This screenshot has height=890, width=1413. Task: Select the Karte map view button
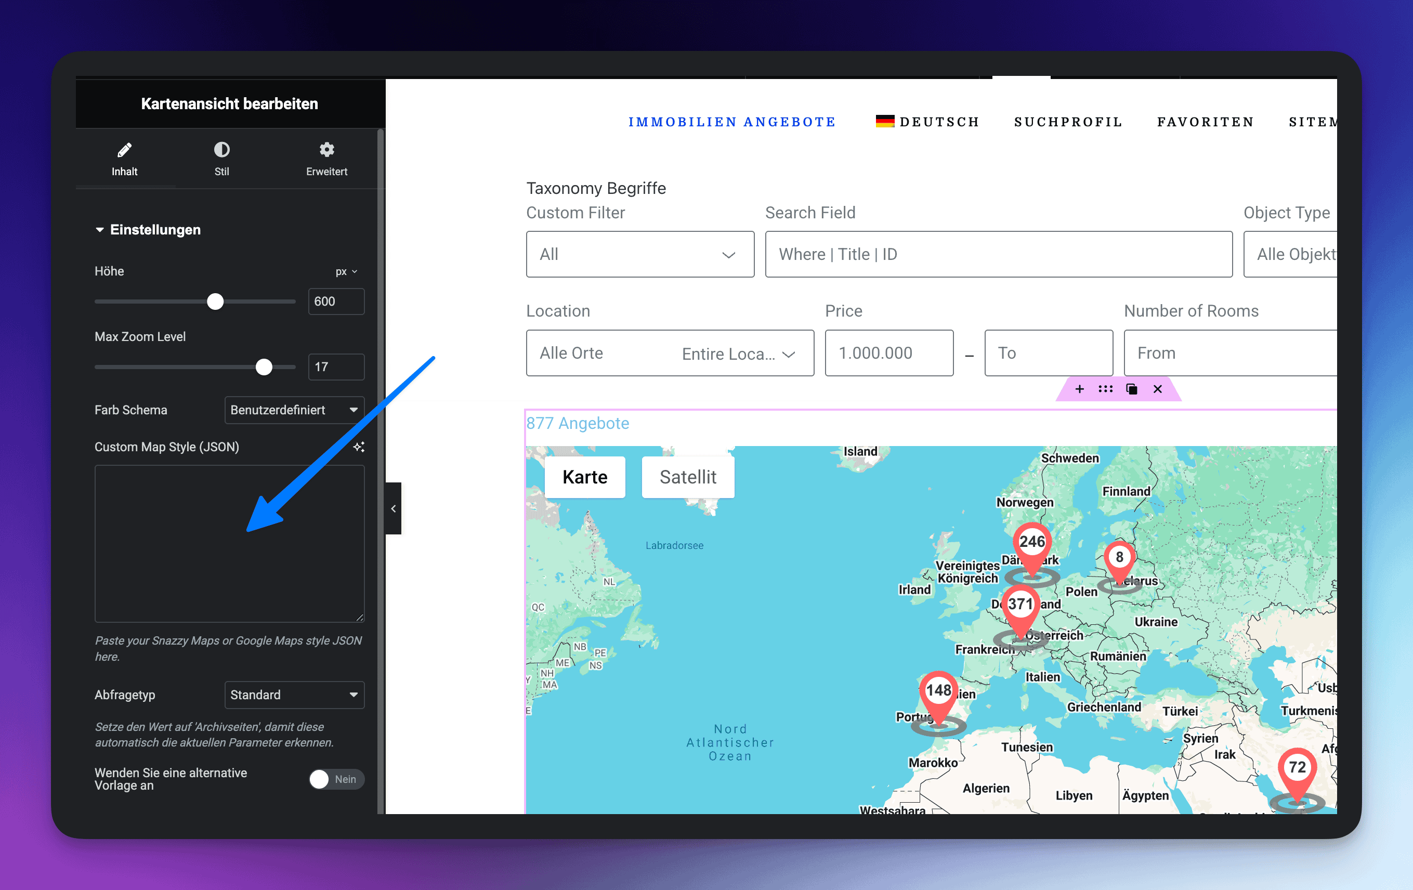[584, 477]
